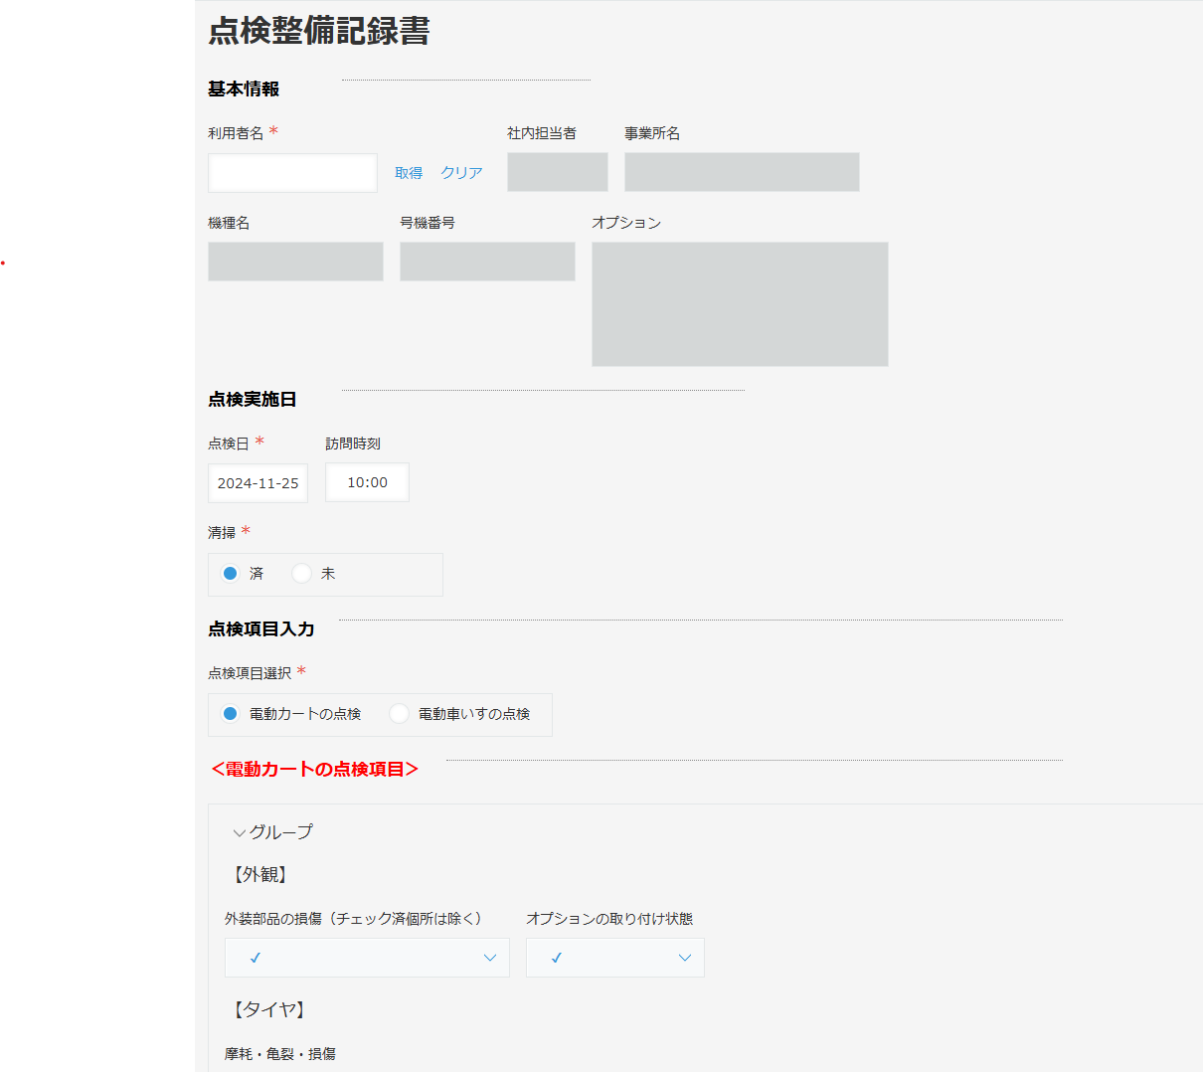1203x1072 pixels.
Task: Focus the 利用者名 input field
Action: 292,173
